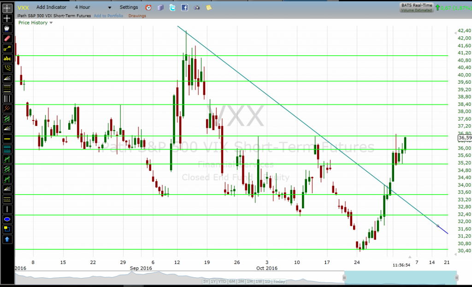Choose the yellow horizontal grid lines tool
Screen dimensions: 472x287
click(x=7, y=89)
